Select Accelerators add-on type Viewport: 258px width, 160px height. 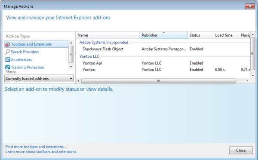point(21,59)
